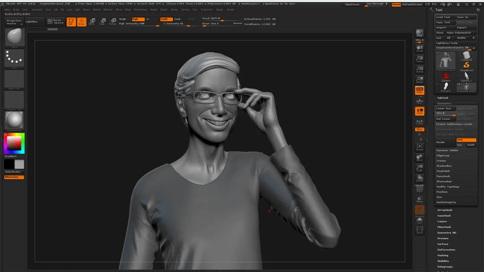Screen dimensions: 484x272
Task: Click the BPR render icon
Action: click(420, 33)
